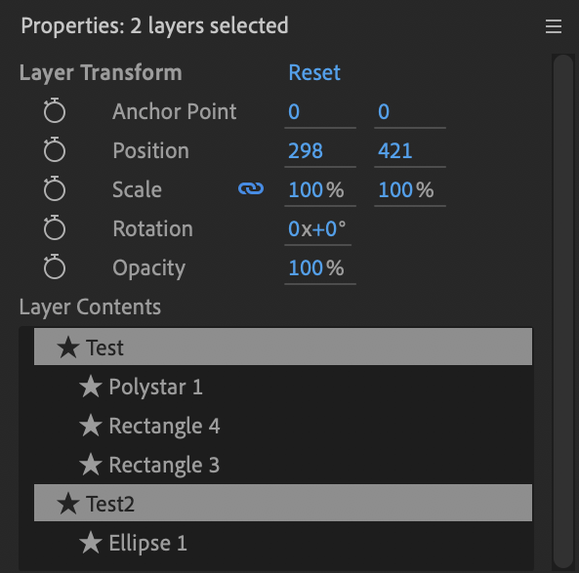Select Polystar 1 in Layer Contents
The width and height of the screenshot is (579, 573).
tap(283, 387)
